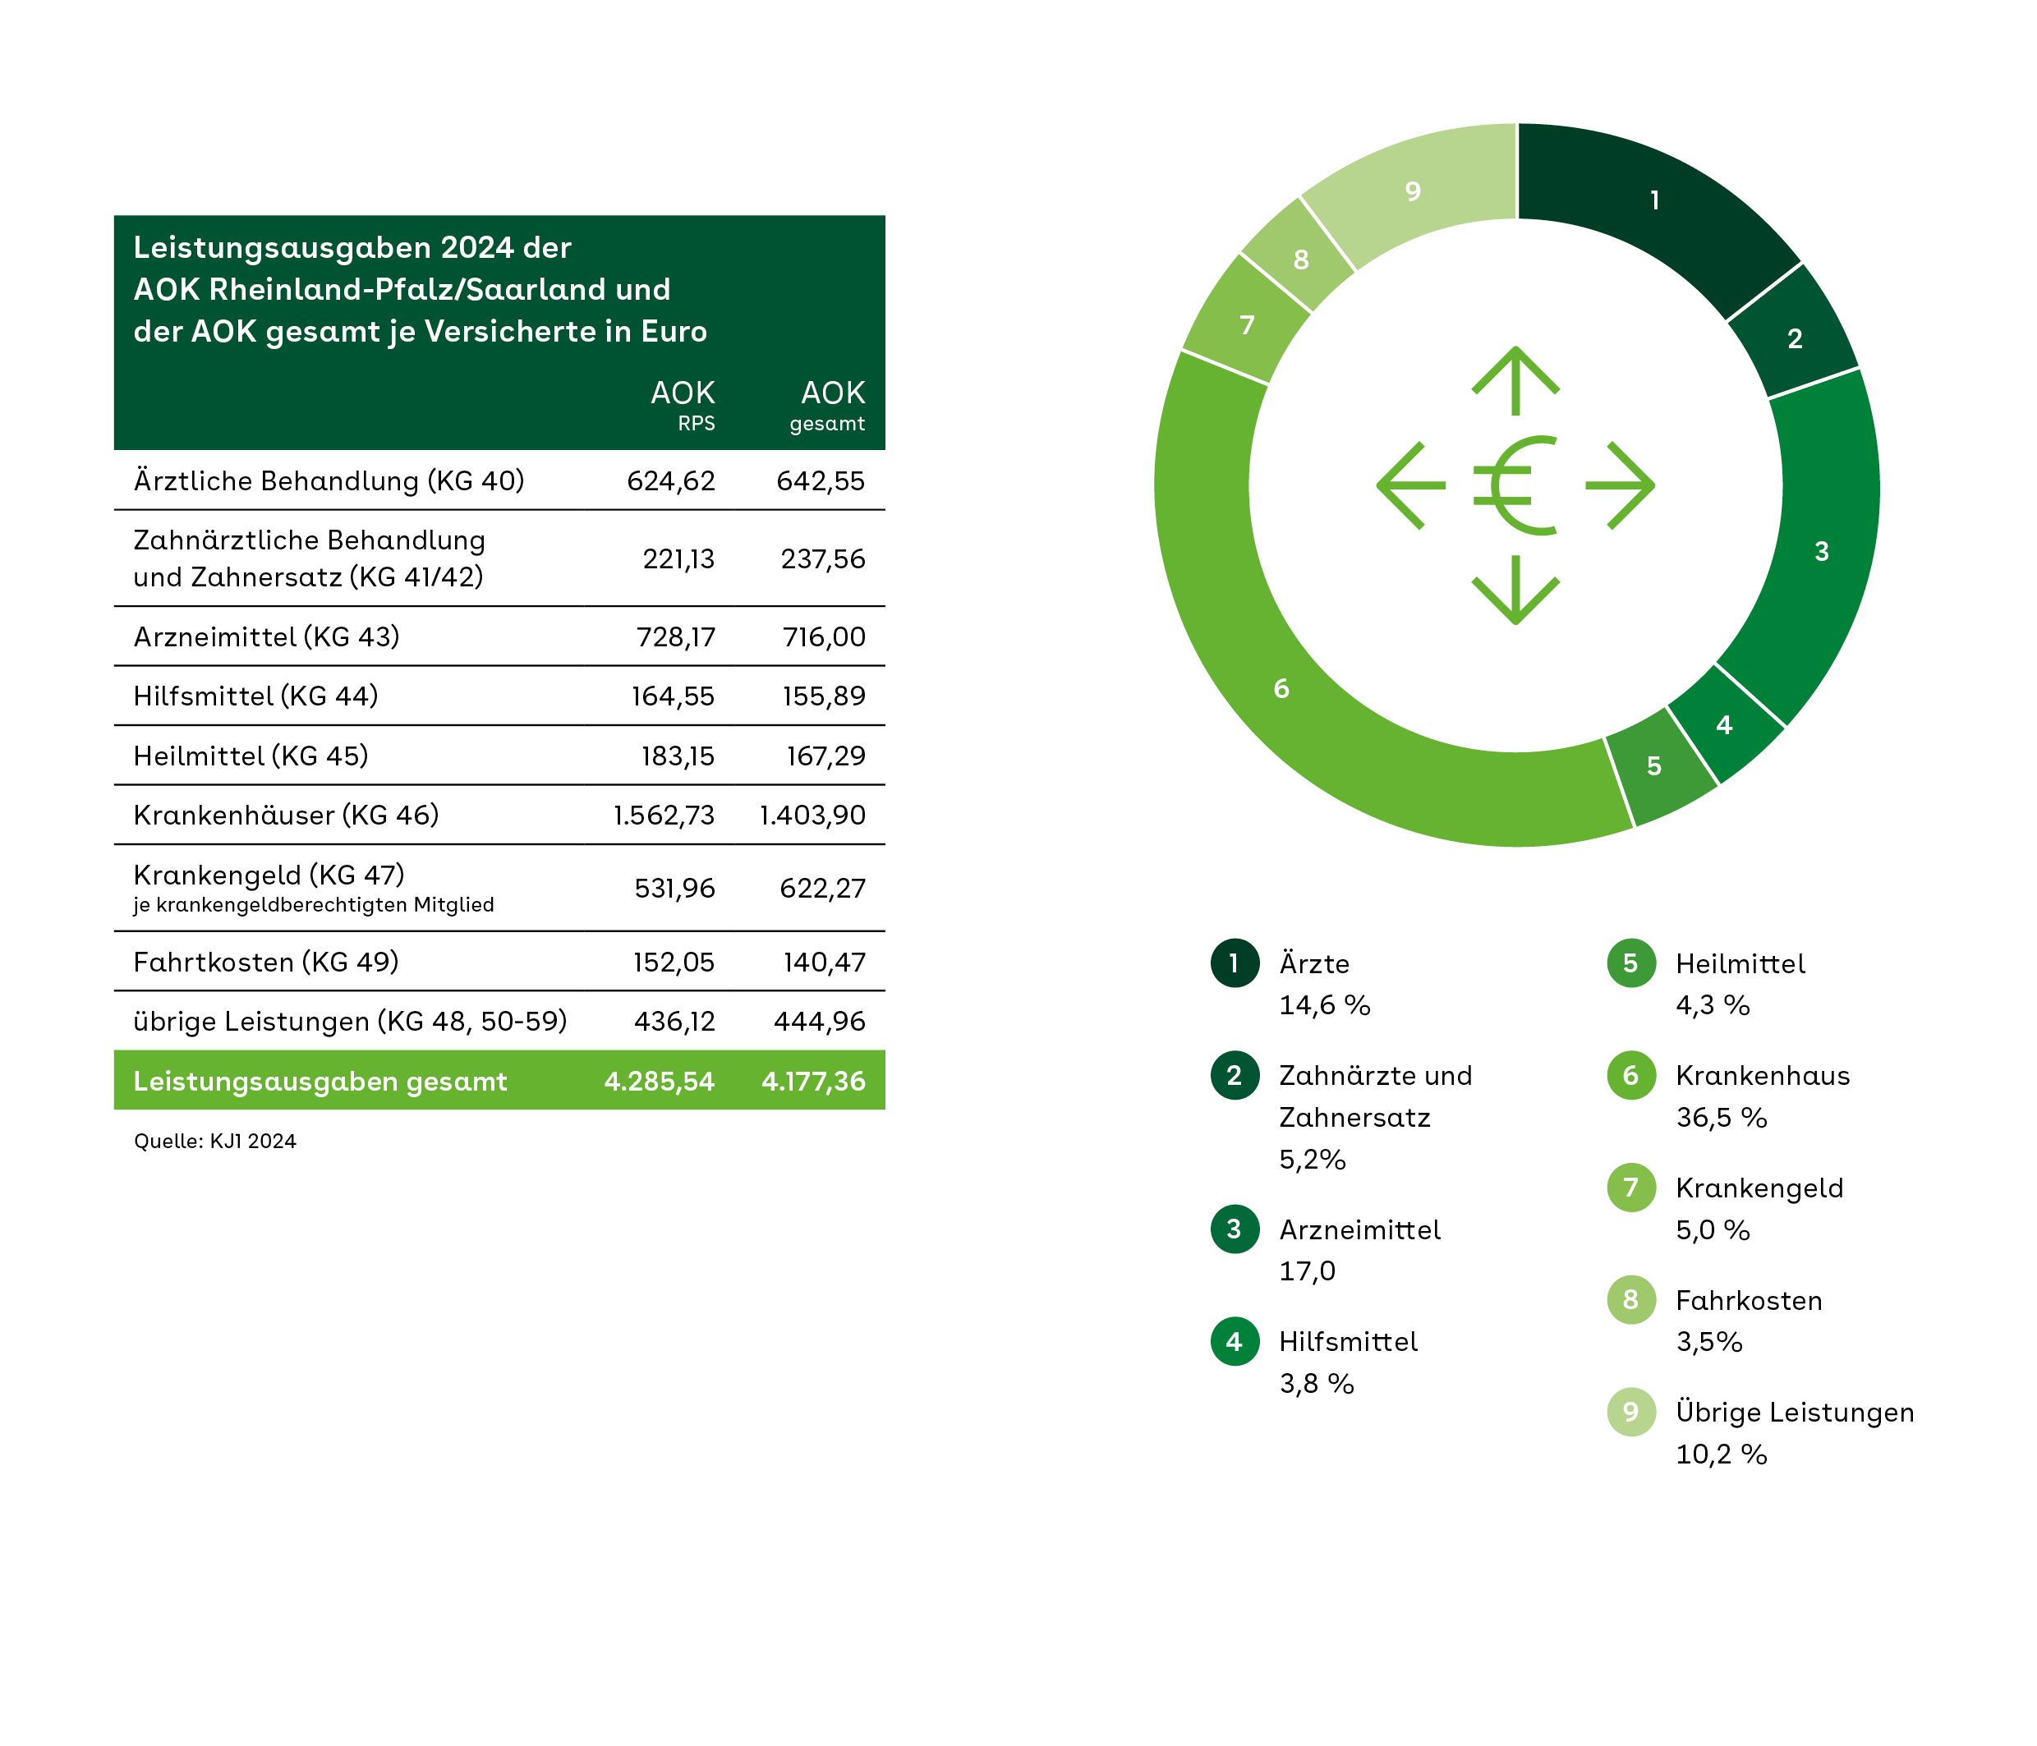Select donut segment 4 of the chart
Viewport: 2037px width, 1746px height.
click(1724, 725)
